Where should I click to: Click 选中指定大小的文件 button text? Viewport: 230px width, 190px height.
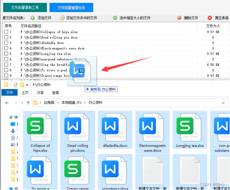[135, 18]
